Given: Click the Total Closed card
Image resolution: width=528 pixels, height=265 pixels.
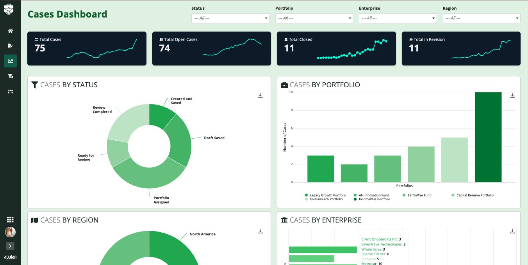Looking at the screenshot, I should pyautogui.click(x=336, y=48).
